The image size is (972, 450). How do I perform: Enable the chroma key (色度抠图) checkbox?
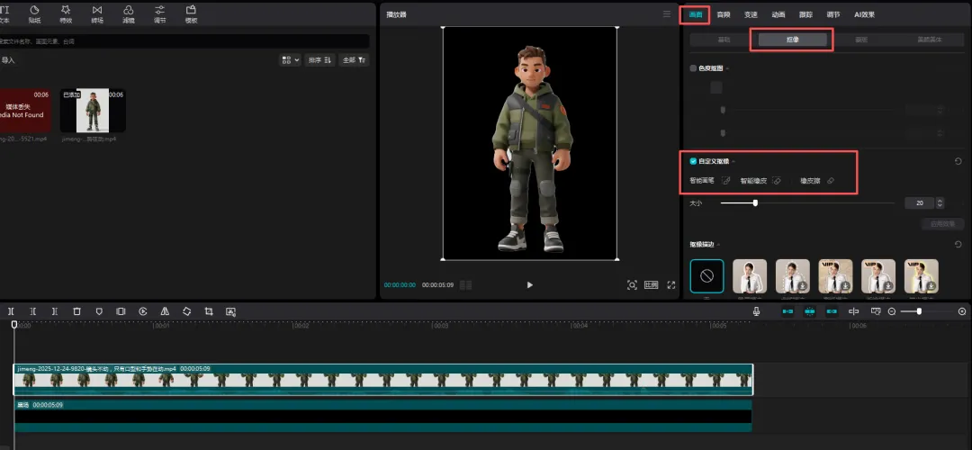tap(693, 68)
